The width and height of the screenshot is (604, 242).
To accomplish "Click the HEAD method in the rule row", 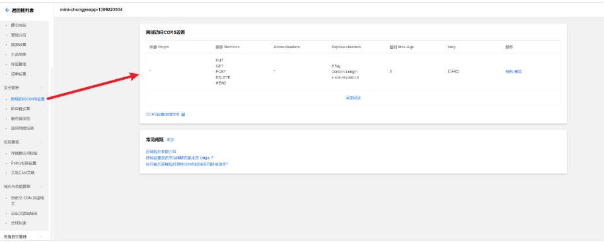I will 221,83.
